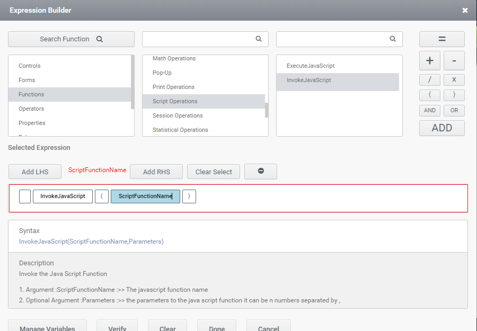Screen dimensions: 477x331
Task: Insert the division slash operator
Action: 430,79
